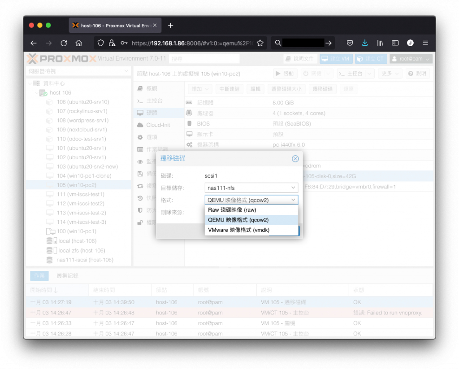This screenshot has width=459, height=370.
Task: Click the browser back arrow
Action: click(x=34, y=43)
